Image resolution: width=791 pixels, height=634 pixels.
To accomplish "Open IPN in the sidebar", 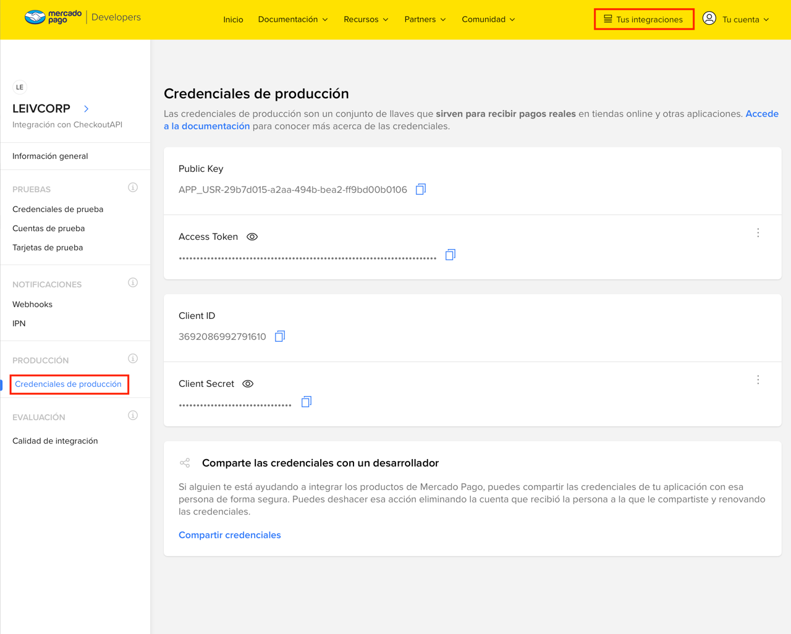I will [x=19, y=323].
